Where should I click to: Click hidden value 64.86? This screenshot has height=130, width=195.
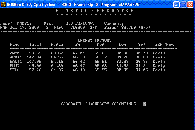(x=57, y=66)
